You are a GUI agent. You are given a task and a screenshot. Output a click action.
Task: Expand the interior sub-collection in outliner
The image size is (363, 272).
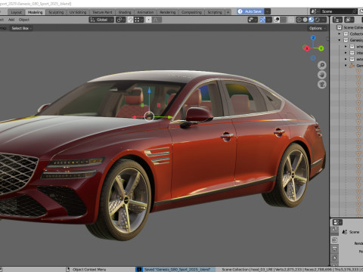pos(346,53)
